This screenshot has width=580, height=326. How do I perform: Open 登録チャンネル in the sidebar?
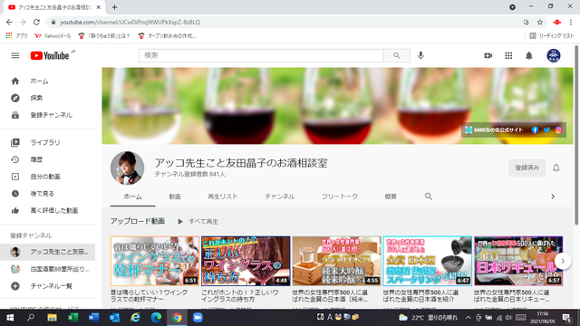tap(47, 115)
